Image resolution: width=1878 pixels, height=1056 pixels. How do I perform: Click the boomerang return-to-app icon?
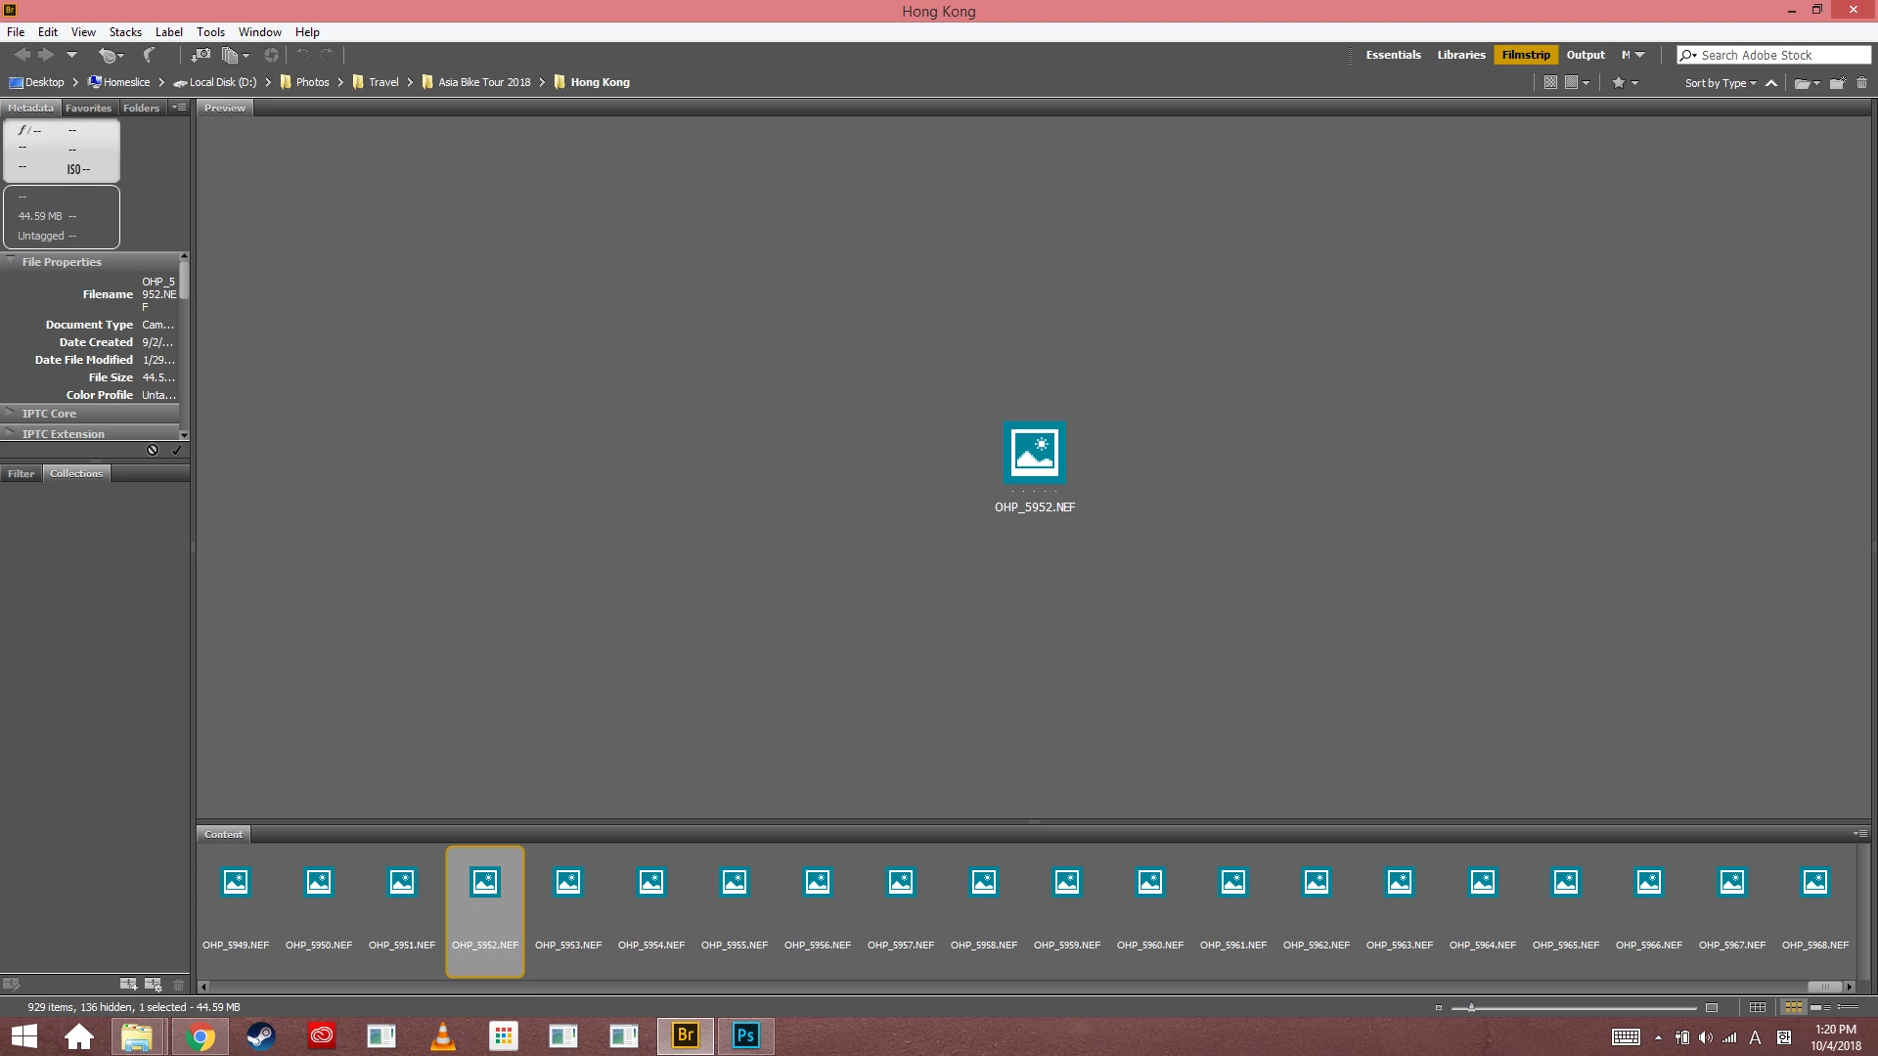(149, 55)
